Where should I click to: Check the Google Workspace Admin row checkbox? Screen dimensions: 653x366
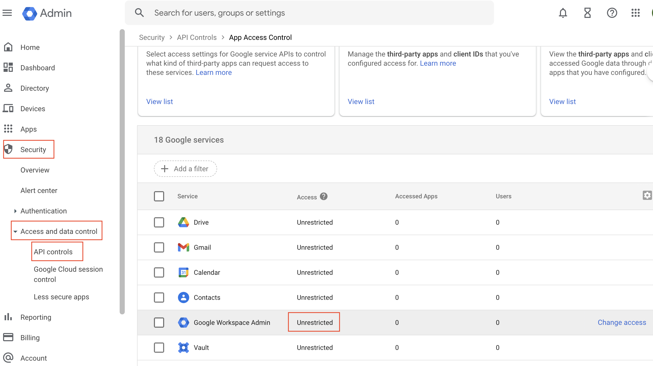(x=159, y=322)
